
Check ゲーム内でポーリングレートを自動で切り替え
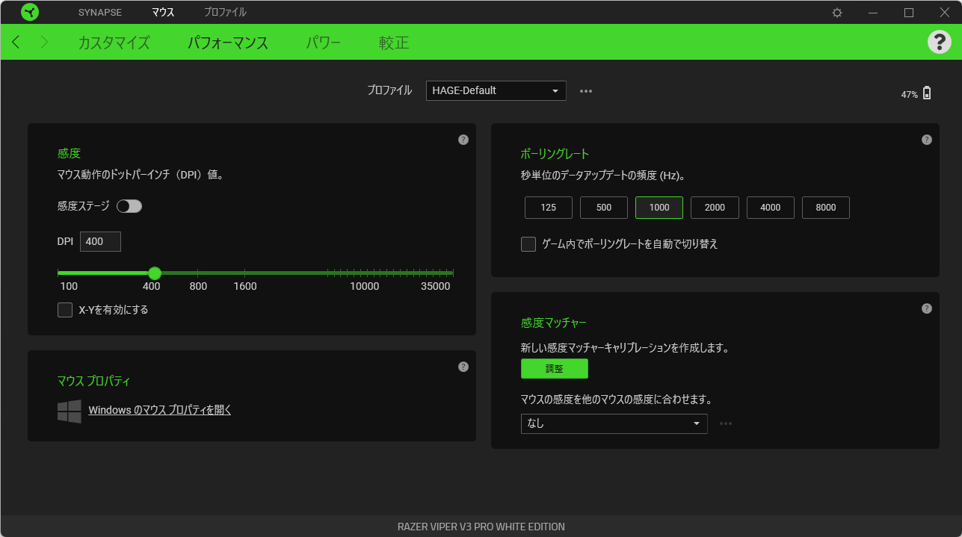click(528, 244)
